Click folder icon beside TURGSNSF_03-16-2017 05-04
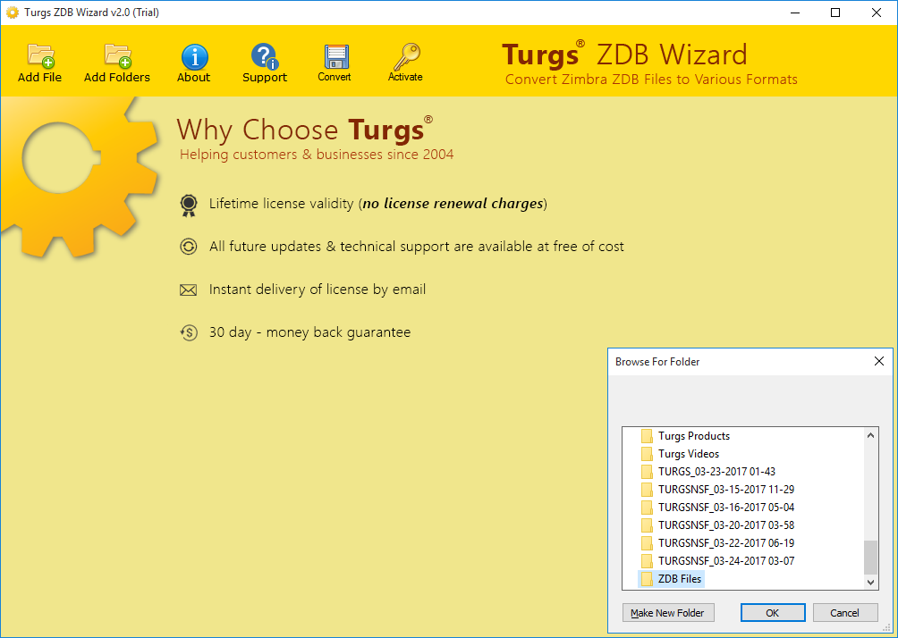This screenshot has height=638, width=898. point(648,507)
